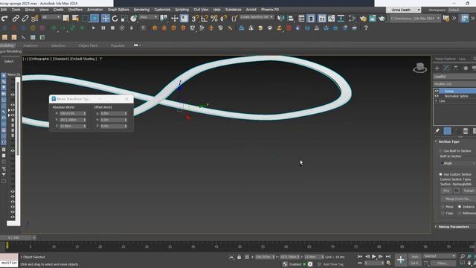This screenshot has height=268, width=476.
Task: Open the Phoenix FD menu
Action: (269, 10)
